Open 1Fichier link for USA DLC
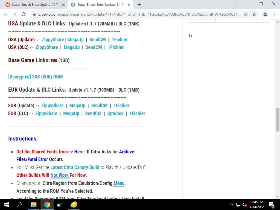The height and width of the screenshot is (210, 280). pos(116,47)
